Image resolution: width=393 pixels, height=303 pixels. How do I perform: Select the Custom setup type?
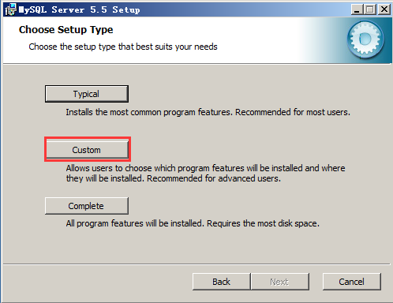pos(87,150)
